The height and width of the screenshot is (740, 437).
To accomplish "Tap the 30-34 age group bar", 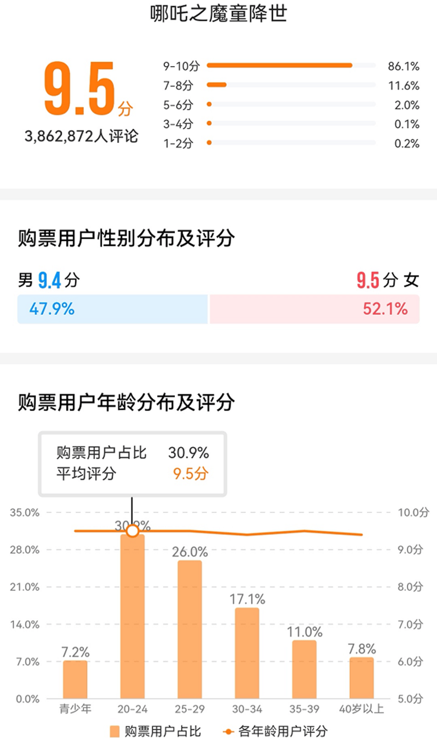I will [247, 653].
